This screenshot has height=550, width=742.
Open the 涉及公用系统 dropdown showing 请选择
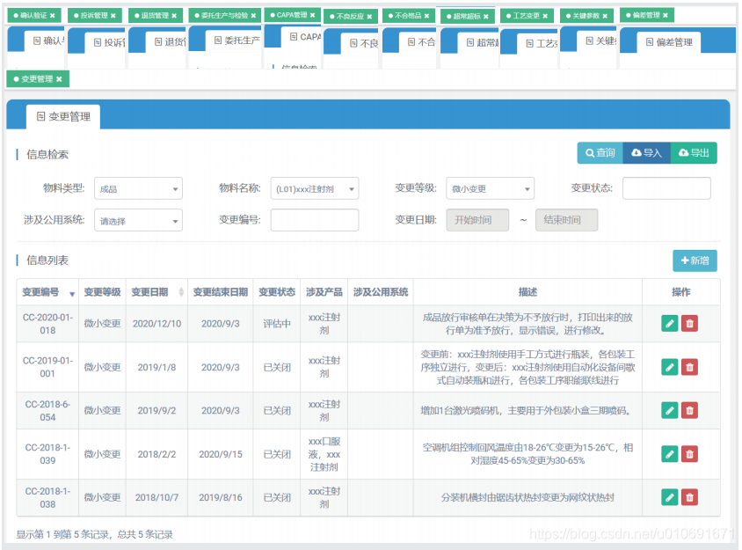(x=138, y=220)
